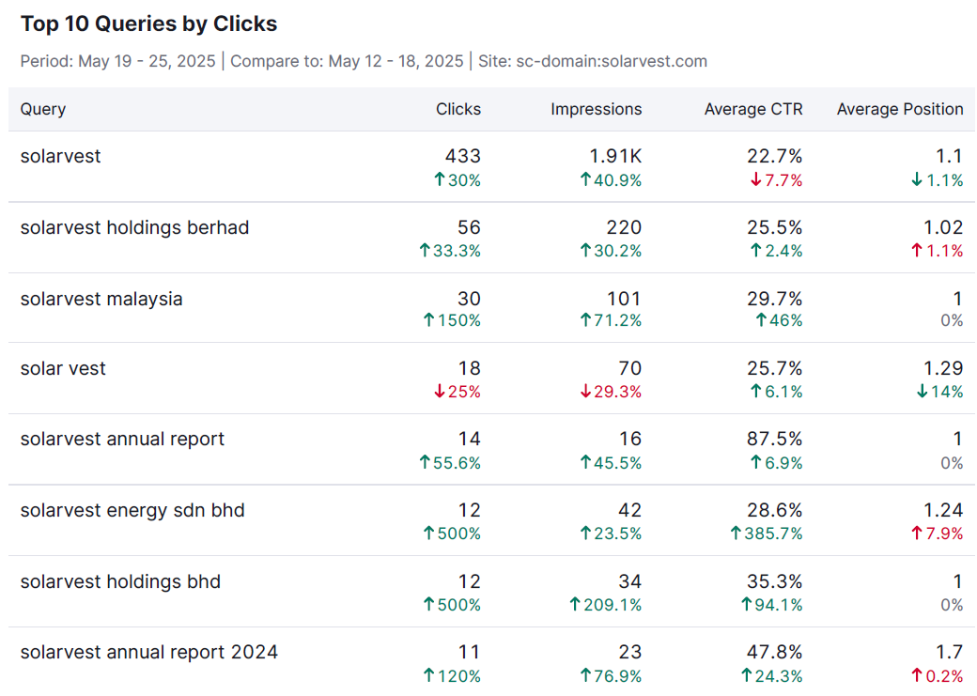The height and width of the screenshot is (696, 977).
Task: Click the Query column header
Action: (43, 109)
